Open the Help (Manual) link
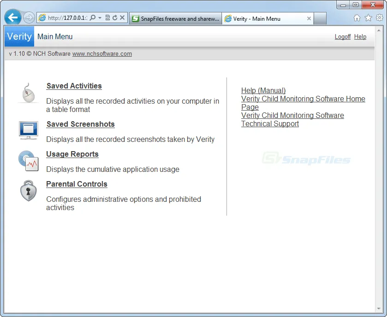The image size is (387, 317). 263,90
